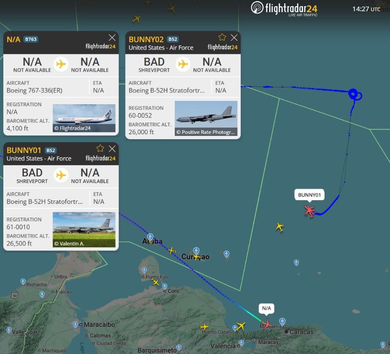The image size is (390, 354).
Task: Favorite BUNNY02 flight with star icon
Action: pos(222,37)
